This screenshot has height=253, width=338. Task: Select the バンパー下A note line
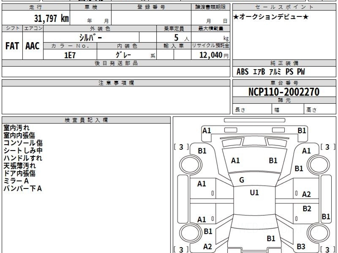coord(23,189)
